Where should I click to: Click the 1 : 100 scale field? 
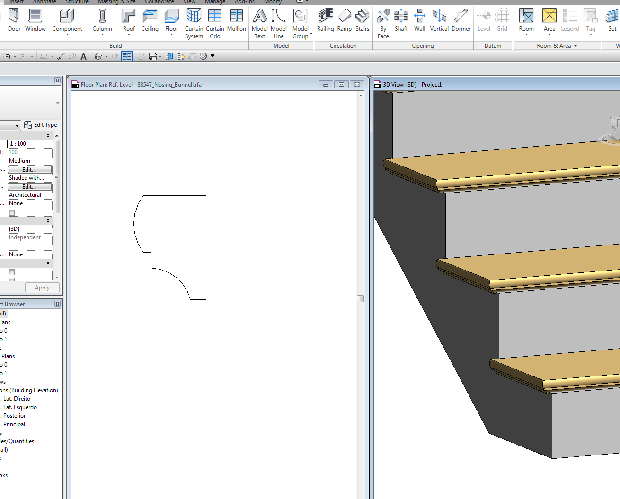point(29,144)
